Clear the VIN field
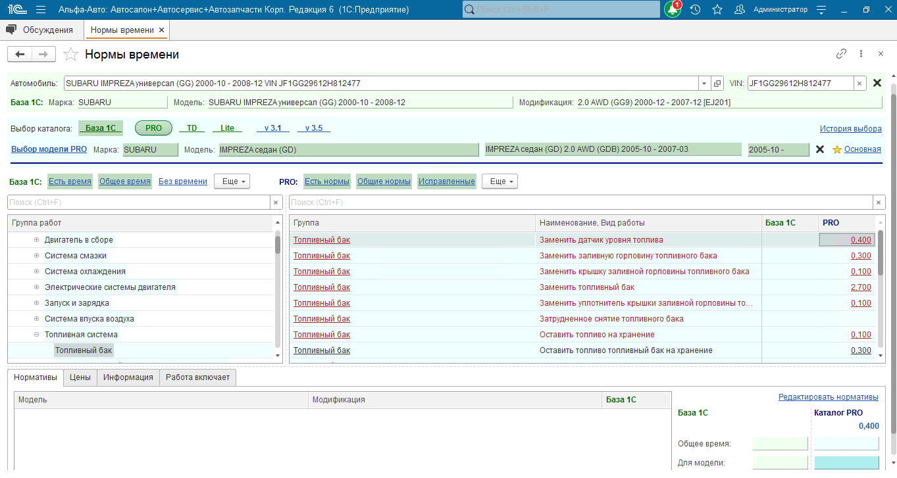 [859, 84]
